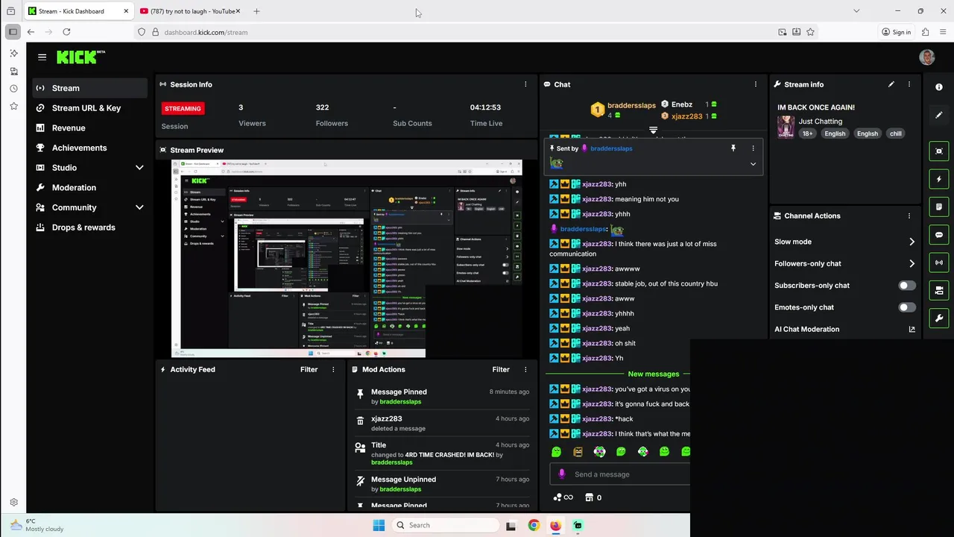Click the Firefox bookmark star icon
This screenshot has width=954, height=537.
tap(810, 32)
